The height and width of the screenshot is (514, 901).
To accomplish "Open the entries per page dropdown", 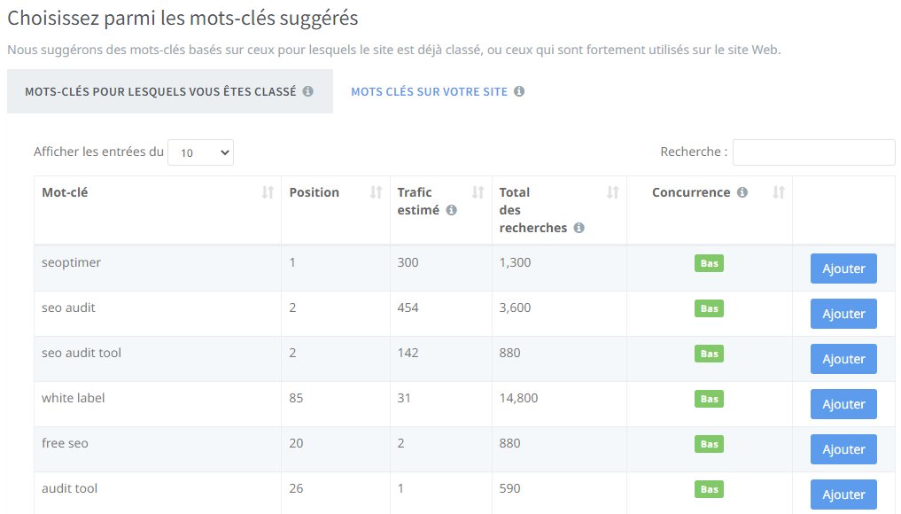I will click(200, 152).
